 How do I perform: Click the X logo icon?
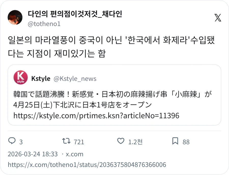pyautogui.click(x=218, y=18)
